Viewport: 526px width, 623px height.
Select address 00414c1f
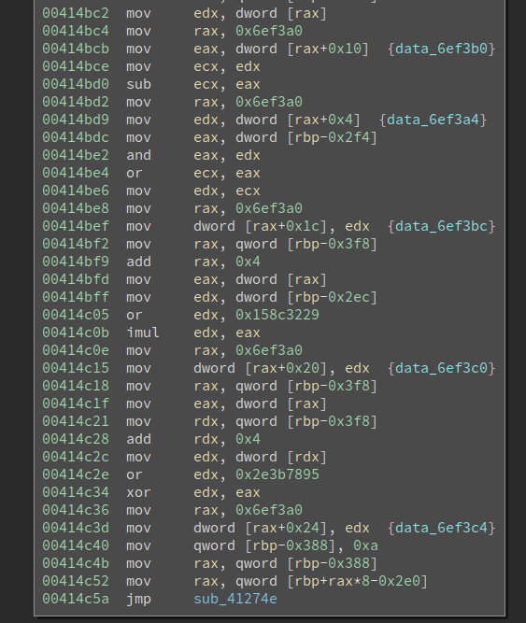click(x=76, y=404)
